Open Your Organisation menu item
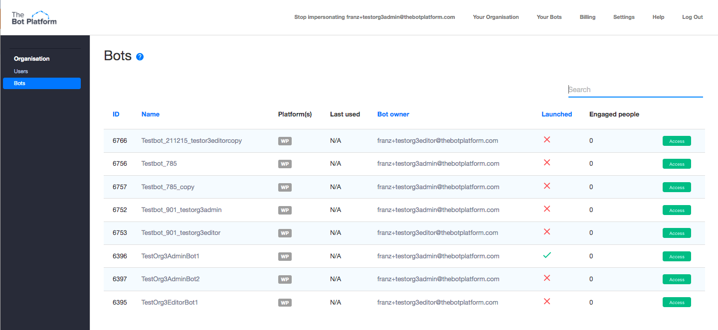 coord(496,17)
